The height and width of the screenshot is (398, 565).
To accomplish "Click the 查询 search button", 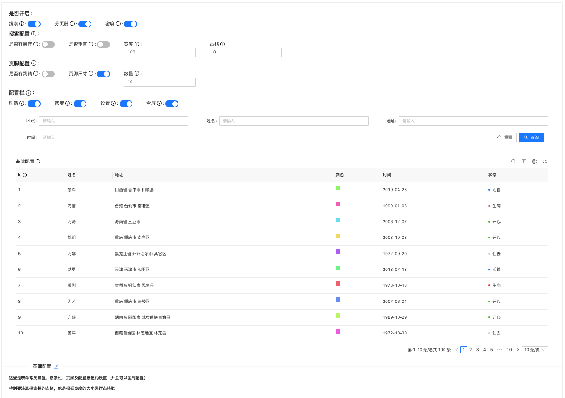I will [532, 138].
